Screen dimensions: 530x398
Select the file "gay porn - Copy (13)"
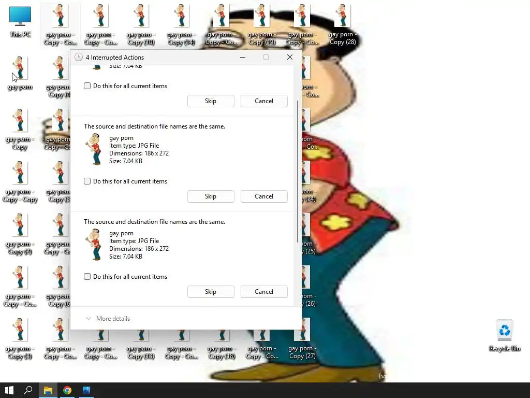pos(141,345)
